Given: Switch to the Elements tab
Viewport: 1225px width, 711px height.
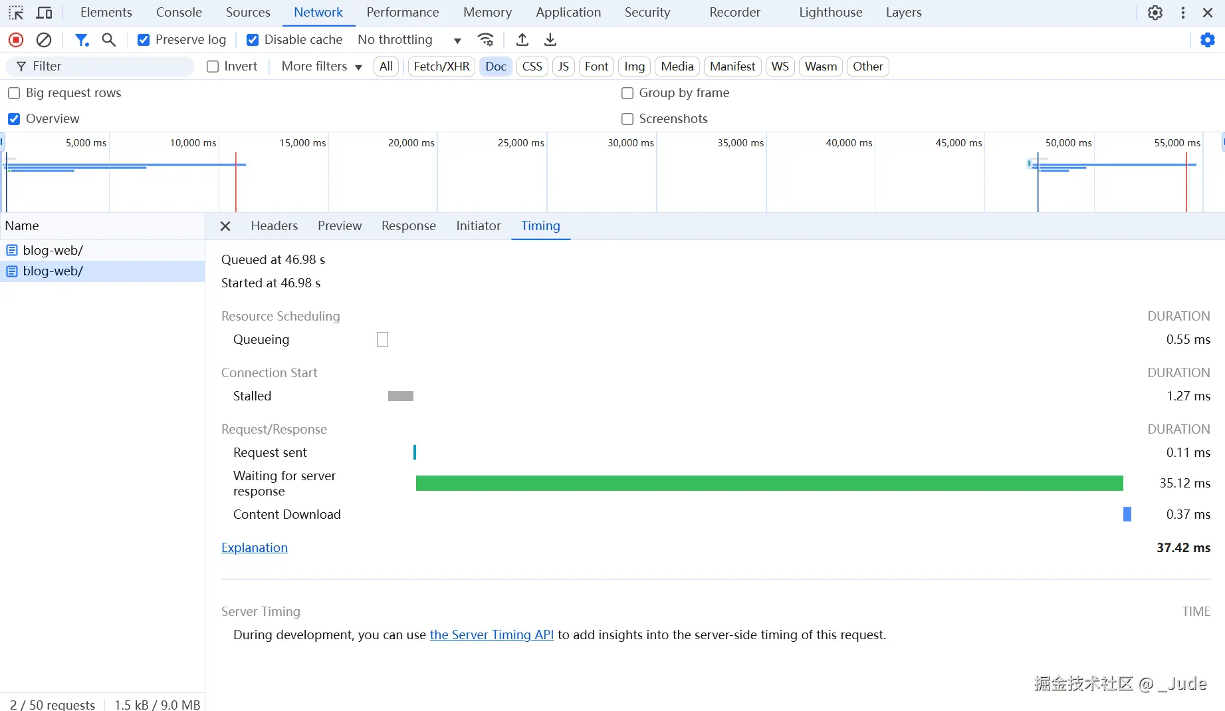Looking at the screenshot, I should 106,13.
